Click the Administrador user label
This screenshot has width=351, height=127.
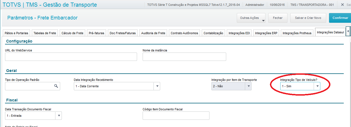click(255, 5)
